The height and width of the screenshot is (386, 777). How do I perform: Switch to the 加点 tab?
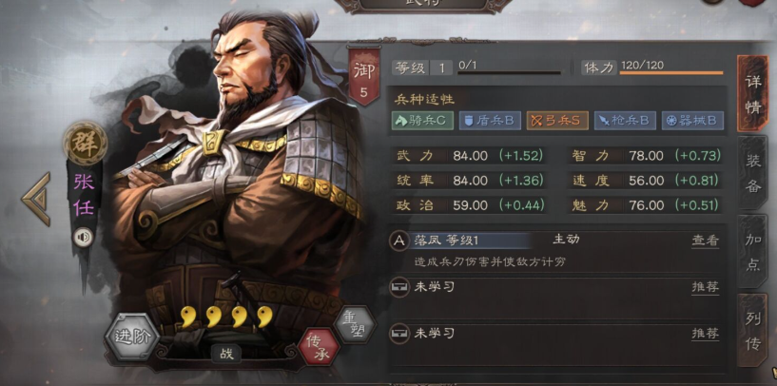pos(752,252)
